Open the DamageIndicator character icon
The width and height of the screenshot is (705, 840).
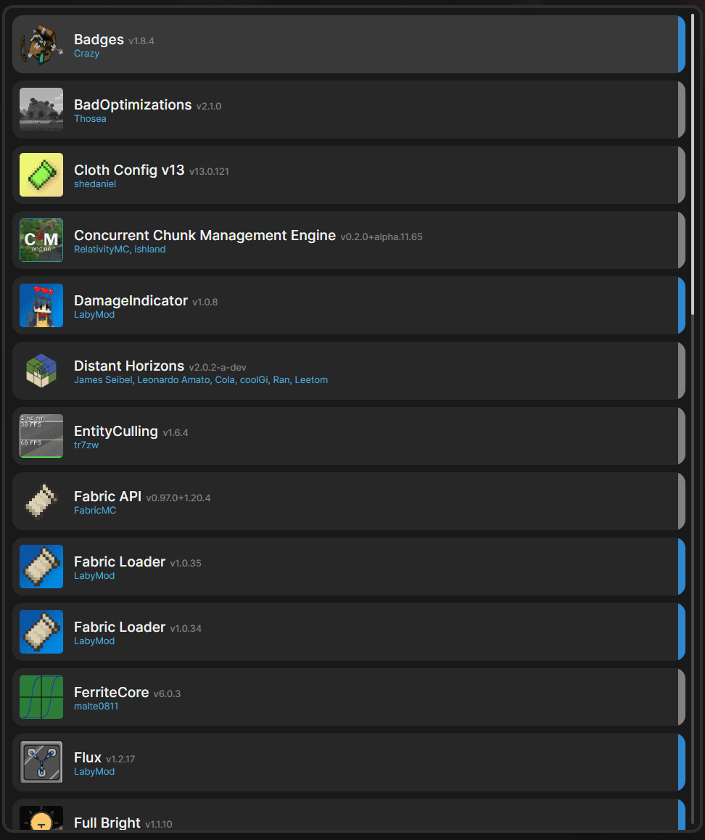41,305
